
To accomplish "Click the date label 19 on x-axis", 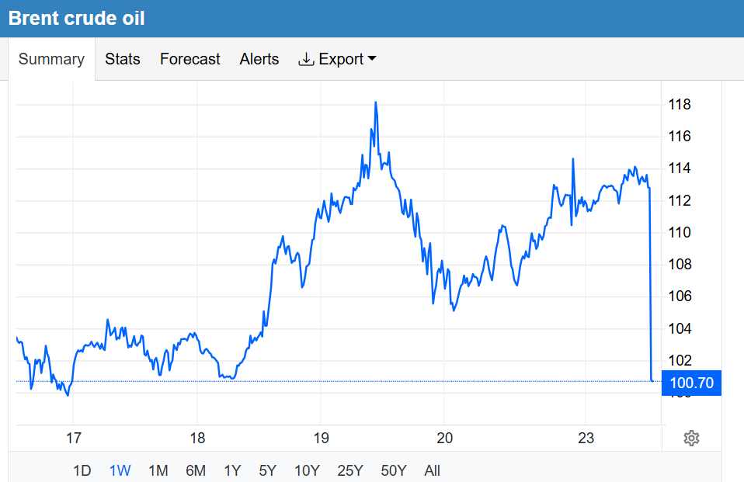I will 321,438.
